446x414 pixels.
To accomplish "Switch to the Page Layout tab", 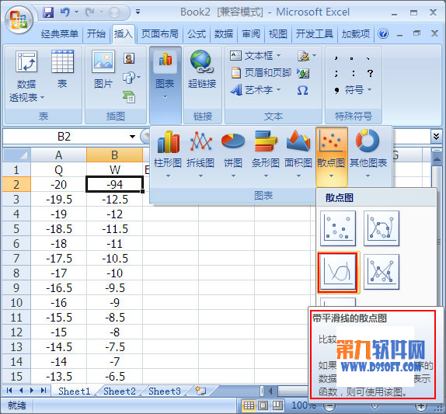I will (x=160, y=34).
